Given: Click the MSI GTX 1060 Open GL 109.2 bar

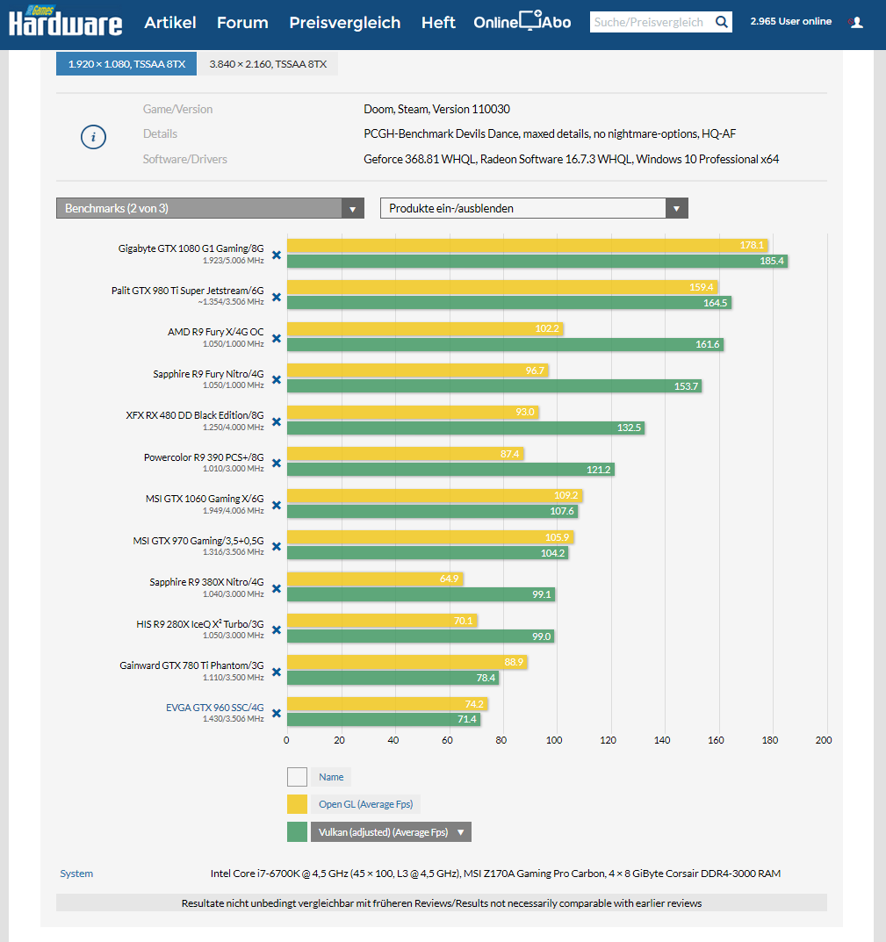Looking at the screenshot, I should pyautogui.click(x=435, y=496).
